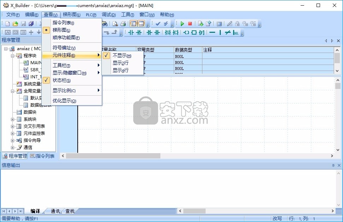The width and height of the screenshot is (343, 222).
Task: Expand the 指令向导 tree node
Action: click(13, 140)
